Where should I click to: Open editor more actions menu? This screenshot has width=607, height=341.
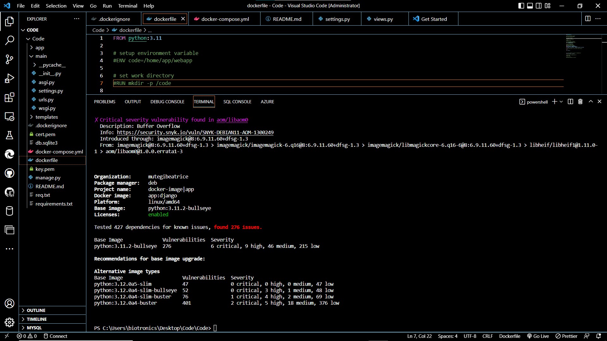pyautogui.click(x=598, y=19)
